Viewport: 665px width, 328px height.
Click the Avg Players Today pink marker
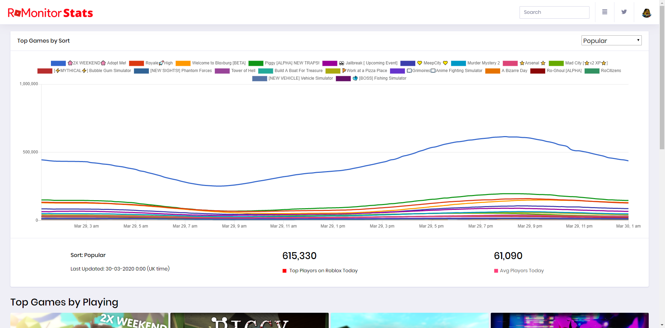click(x=496, y=271)
